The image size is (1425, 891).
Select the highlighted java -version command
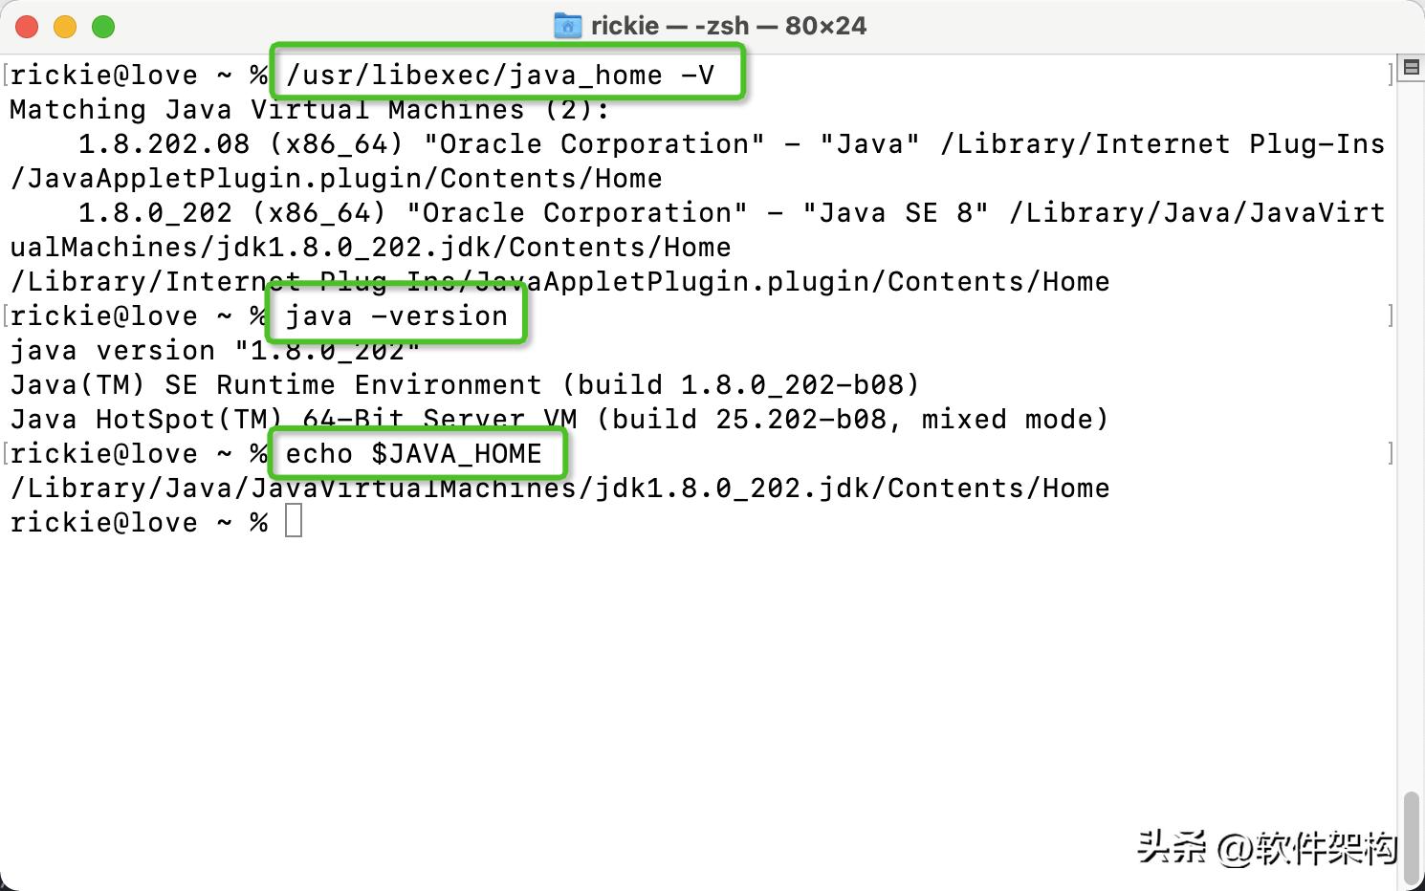[395, 315]
